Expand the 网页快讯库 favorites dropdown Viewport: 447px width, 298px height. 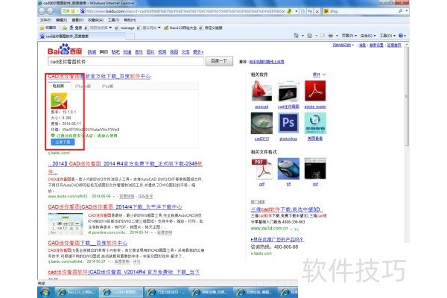click(x=110, y=28)
